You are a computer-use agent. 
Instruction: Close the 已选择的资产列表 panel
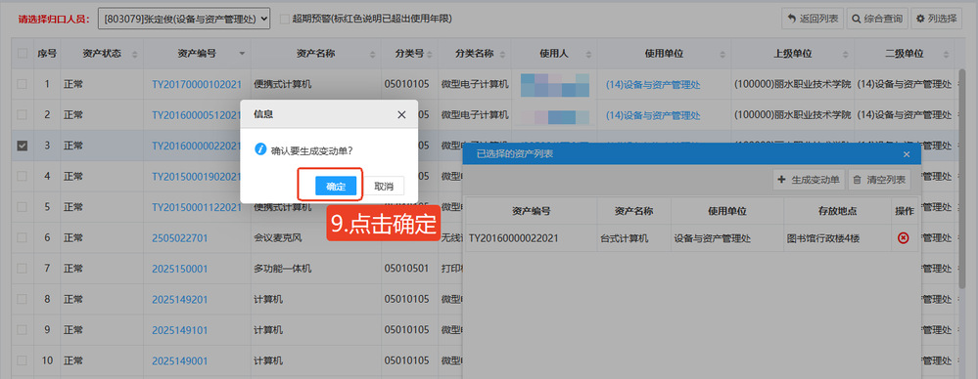[907, 153]
